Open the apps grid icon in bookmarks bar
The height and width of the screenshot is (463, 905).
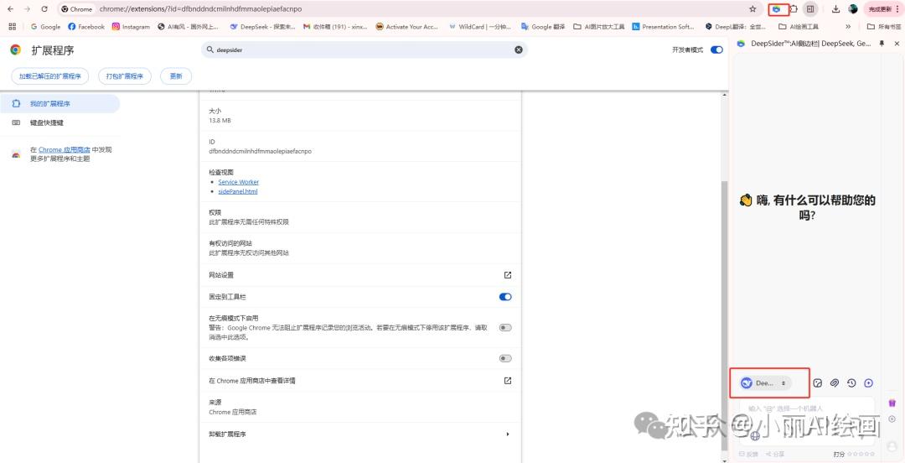(x=12, y=27)
